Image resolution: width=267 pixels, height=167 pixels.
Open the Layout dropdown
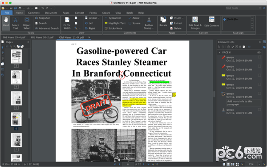click(x=92, y=18)
